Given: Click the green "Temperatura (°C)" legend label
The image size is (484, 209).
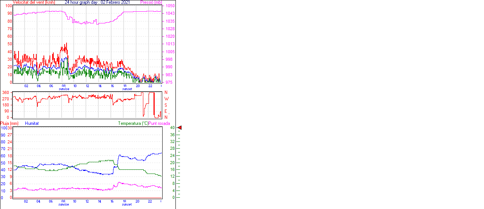Looking at the screenshot, I should click(133, 123).
